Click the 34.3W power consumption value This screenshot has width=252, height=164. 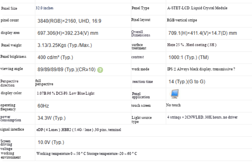51,118
